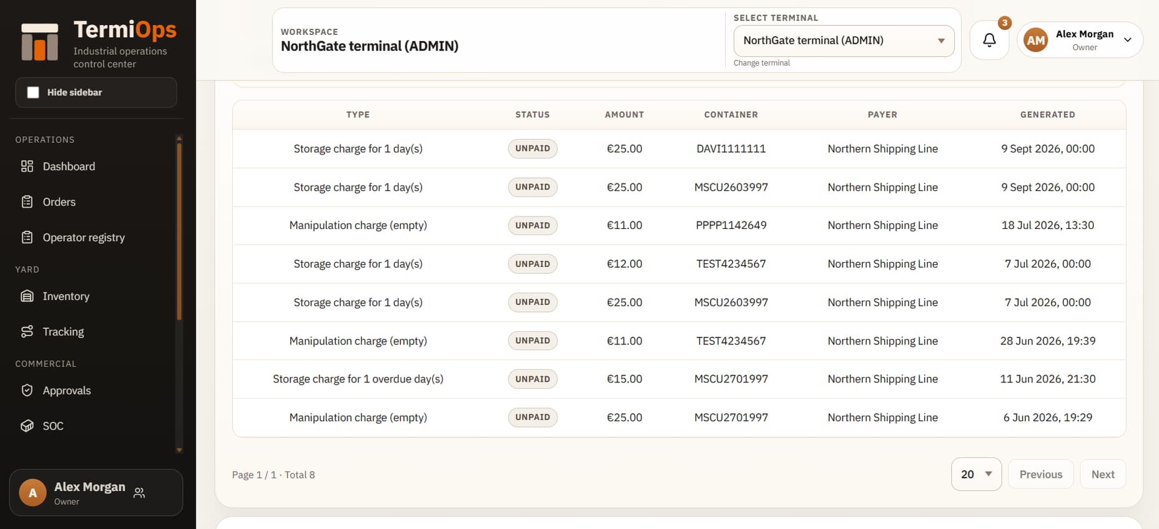Click UNPAID badge in PPPP1142649 row
Viewport: 1159px width, 529px height.
tap(533, 225)
